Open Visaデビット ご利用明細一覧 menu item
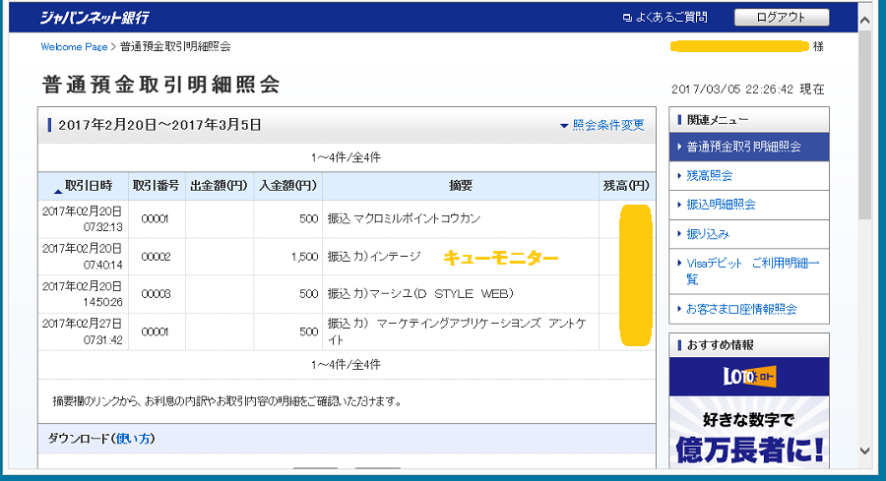886x481 pixels. click(x=749, y=271)
